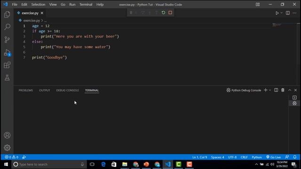Image resolution: width=301 pixels, height=169 pixels.
Task: Open the launch profile dropdown chevron
Action: [270, 90]
